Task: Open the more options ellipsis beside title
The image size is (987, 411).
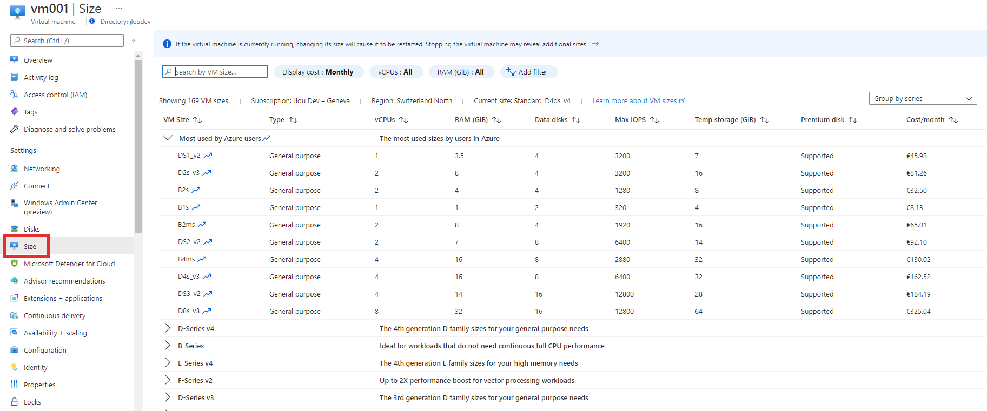Action: pyautogui.click(x=119, y=9)
